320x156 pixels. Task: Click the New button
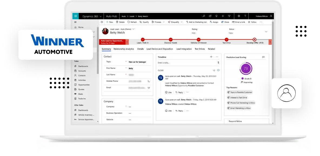point(109,22)
